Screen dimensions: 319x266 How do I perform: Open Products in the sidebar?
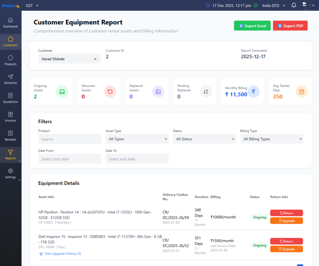(10, 61)
